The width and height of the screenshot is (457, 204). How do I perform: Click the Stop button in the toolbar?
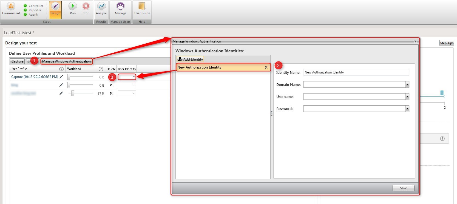(x=86, y=9)
